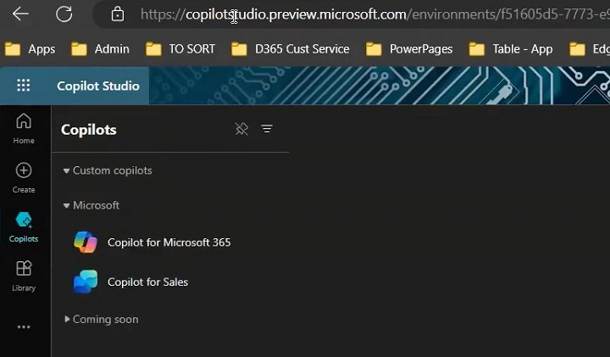
Task: Select Copilots icon in left rail
Action: tap(24, 226)
